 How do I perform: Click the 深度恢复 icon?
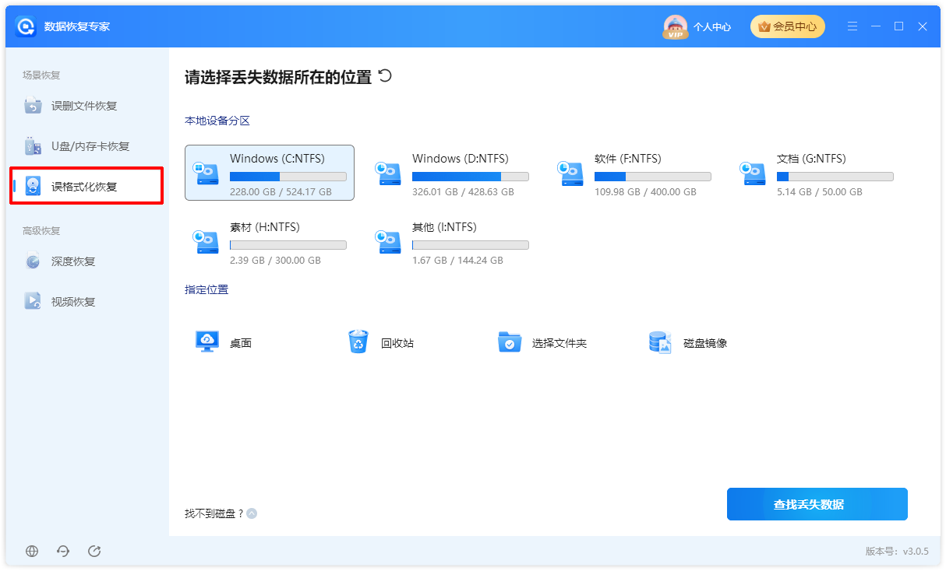coord(33,261)
